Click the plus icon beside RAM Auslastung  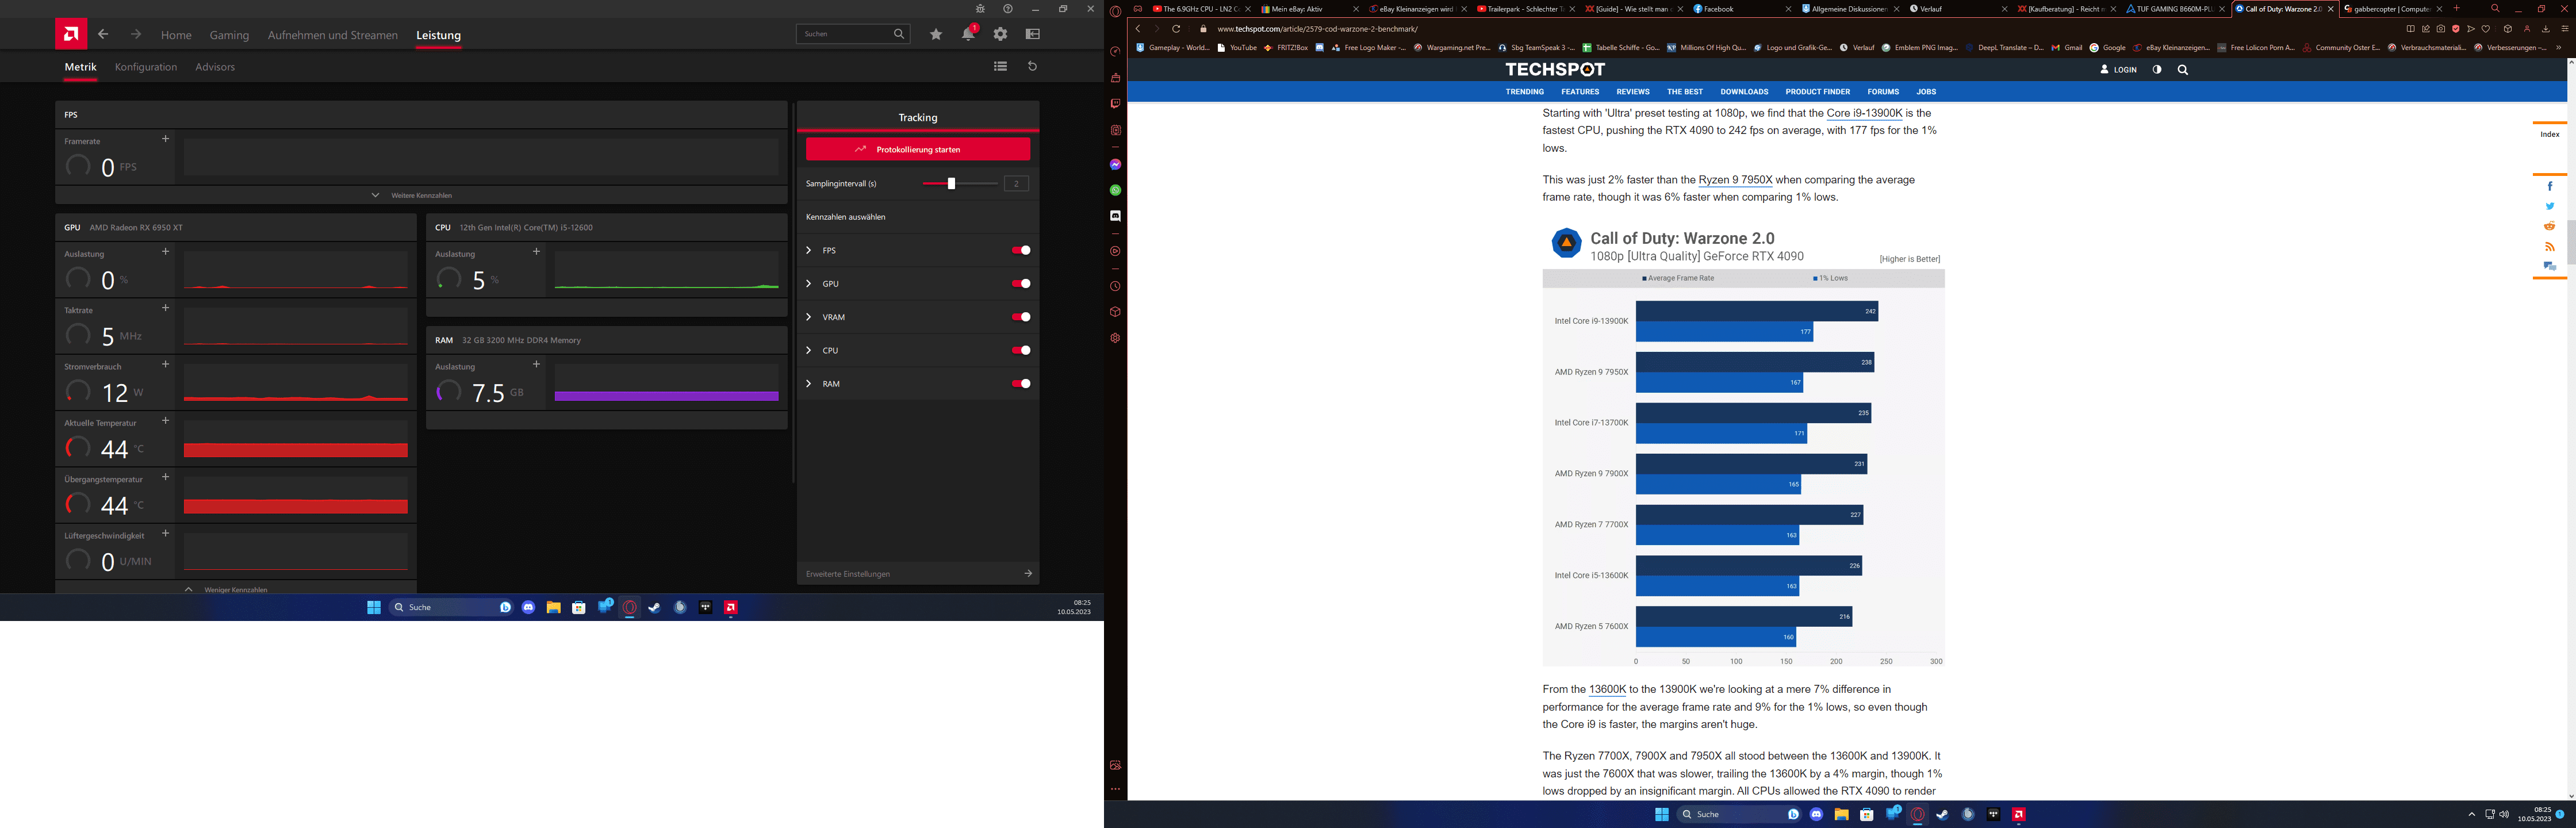(537, 364)
